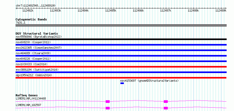Click the 112483k ruler tick label
The image size is (234, 111).
click(55, 10)
